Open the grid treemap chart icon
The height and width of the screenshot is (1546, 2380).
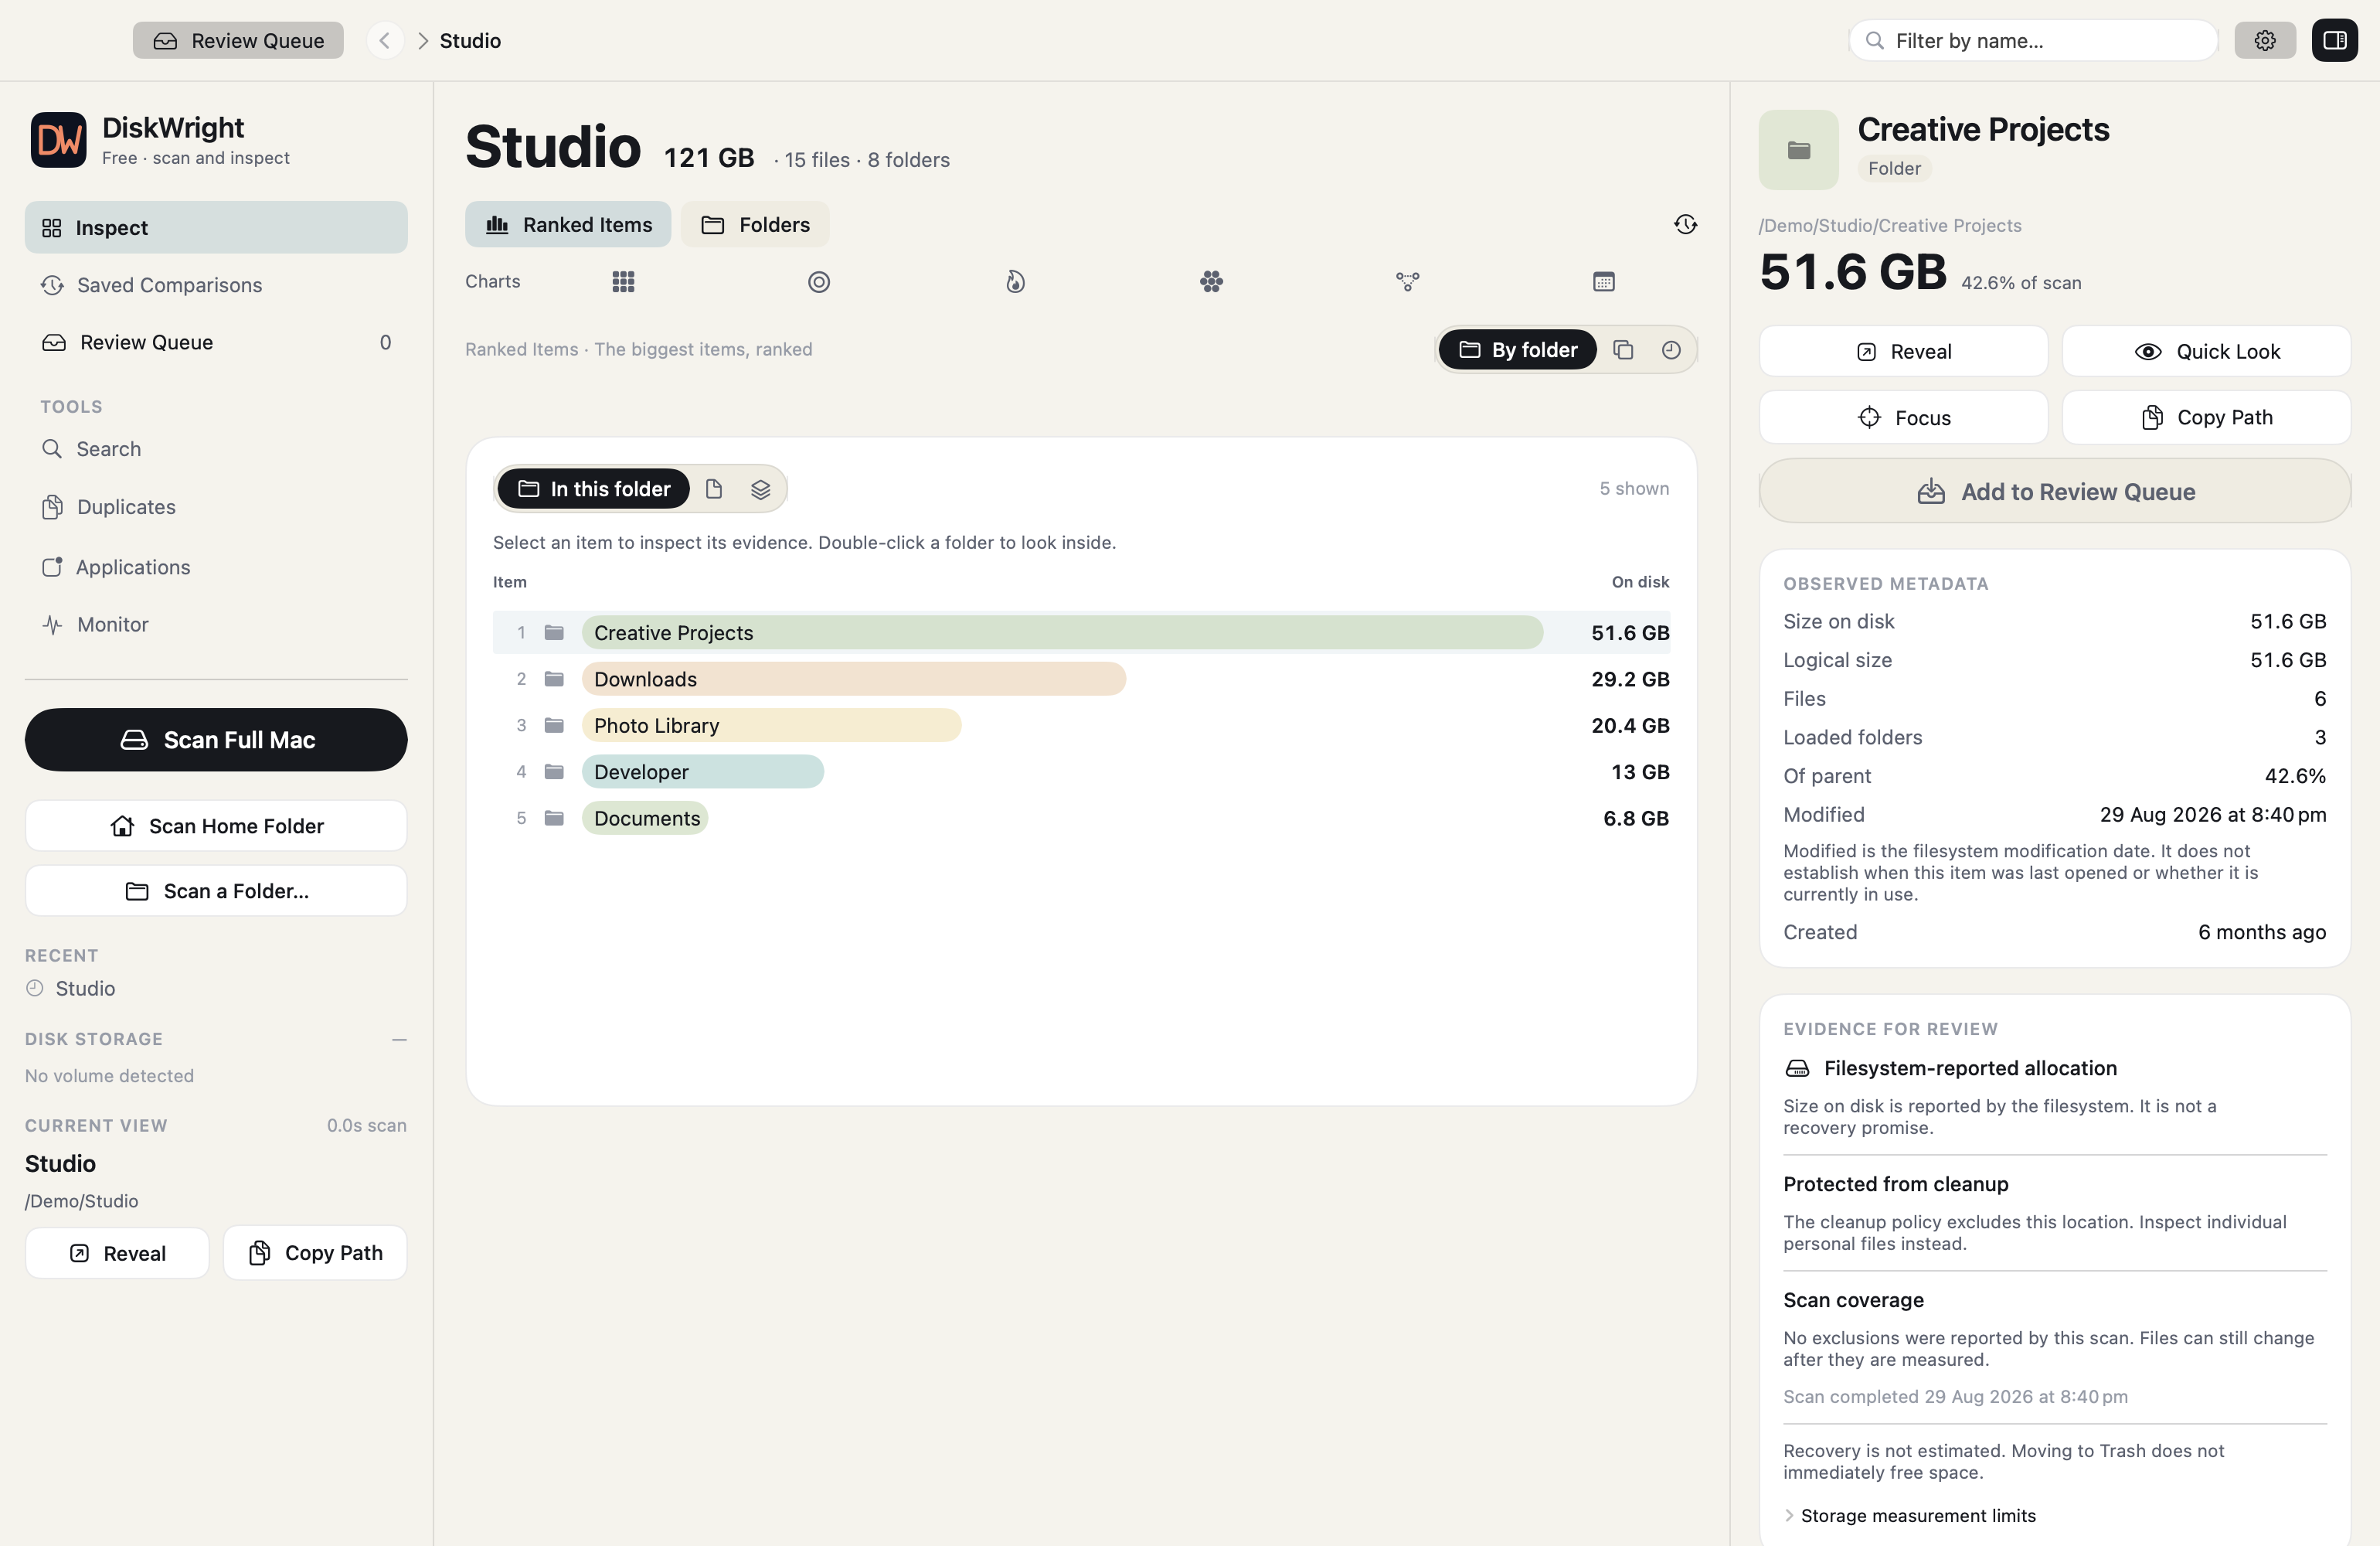point(623,281)
